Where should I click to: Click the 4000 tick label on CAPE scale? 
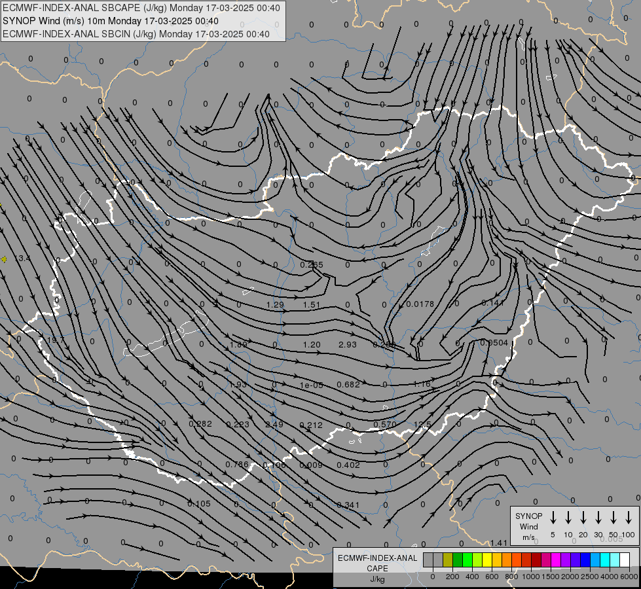[x=610, y=577]
